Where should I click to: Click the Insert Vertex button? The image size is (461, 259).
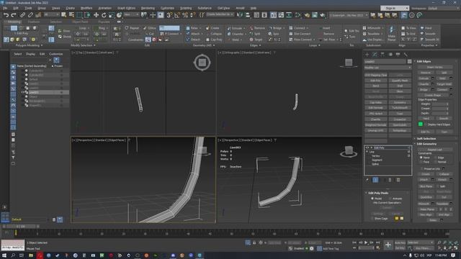[435, 67]
